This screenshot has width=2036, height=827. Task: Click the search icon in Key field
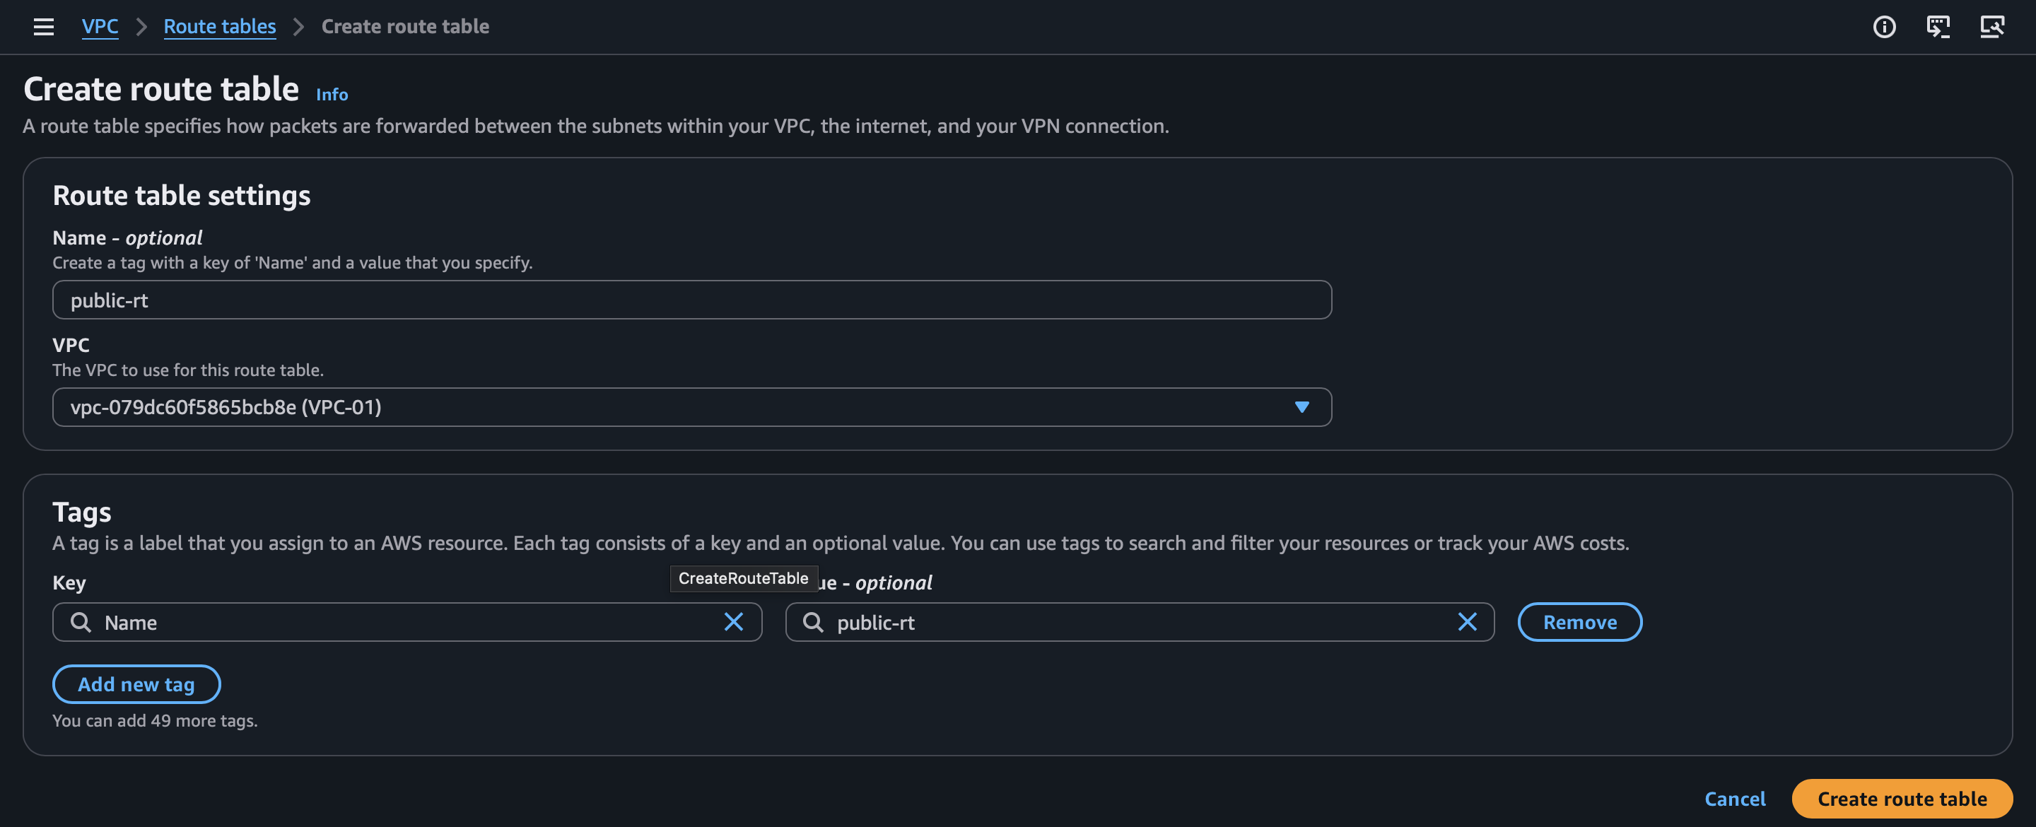pyautogui.click(x=81, y=622)
